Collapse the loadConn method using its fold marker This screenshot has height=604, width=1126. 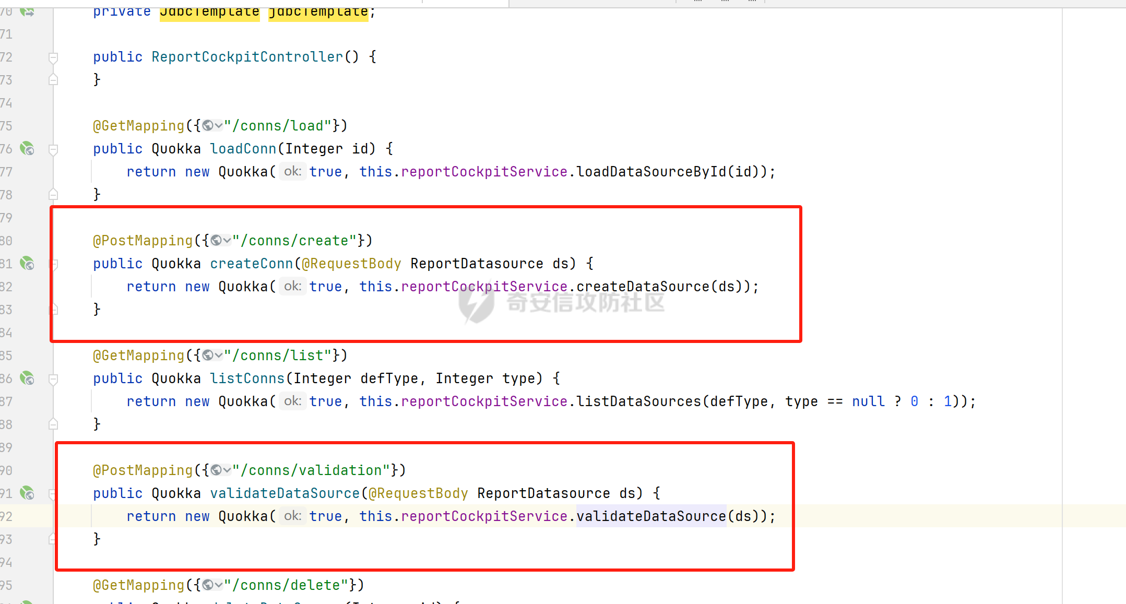coord(53,149)
